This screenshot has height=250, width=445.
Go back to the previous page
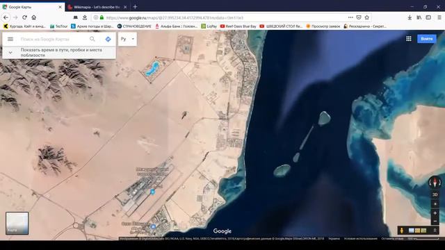point(6,17)
